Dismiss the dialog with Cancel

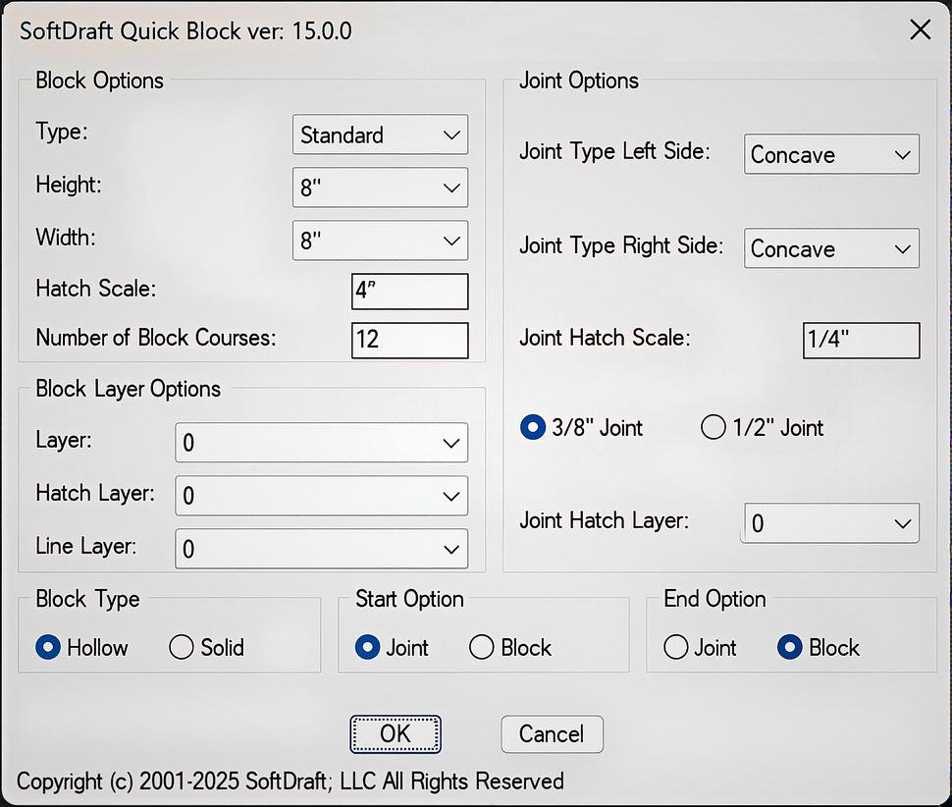pos(552,734)
